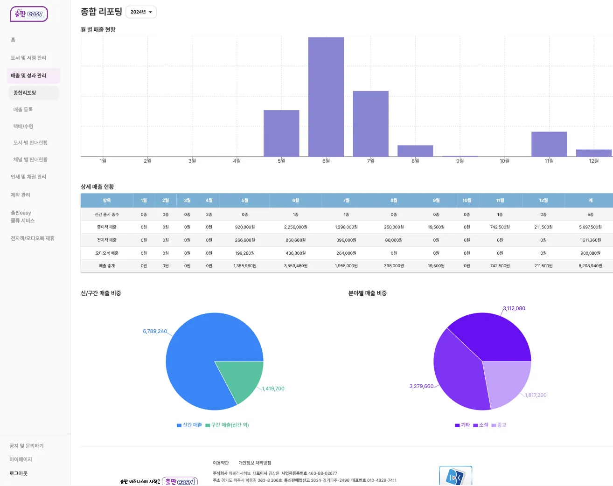613x486 pixels.
Task: Toggle 종교 legend item in category chart
Action: click(499, 425)
